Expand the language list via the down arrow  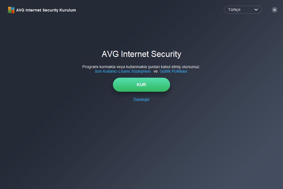tap(256, 10)
